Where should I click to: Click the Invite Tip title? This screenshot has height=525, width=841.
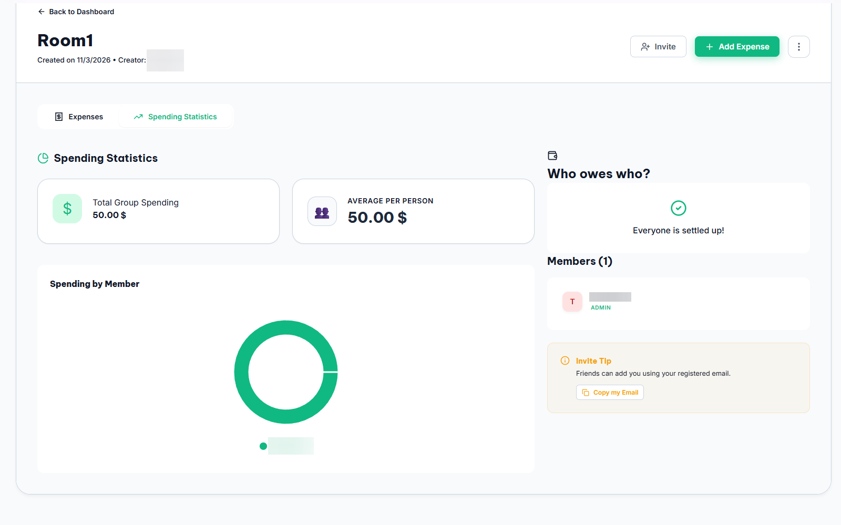point(593,361)
